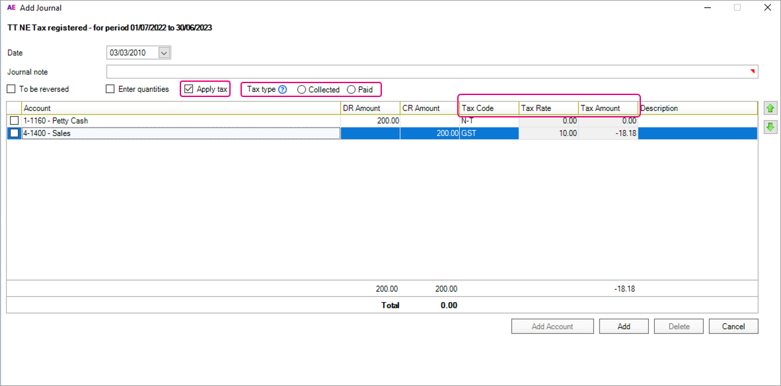Click the Tax Code column header
This screenshot has height=386, width=781.
[x=489, y=108]
